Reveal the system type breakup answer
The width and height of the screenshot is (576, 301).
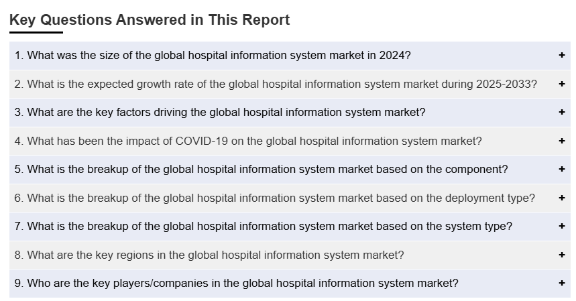263,227
